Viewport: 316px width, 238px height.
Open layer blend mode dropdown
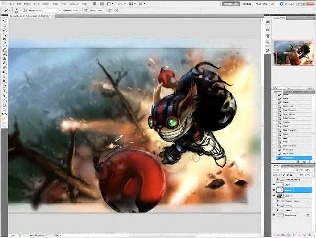pyautogui.click(x=283, y=170)
